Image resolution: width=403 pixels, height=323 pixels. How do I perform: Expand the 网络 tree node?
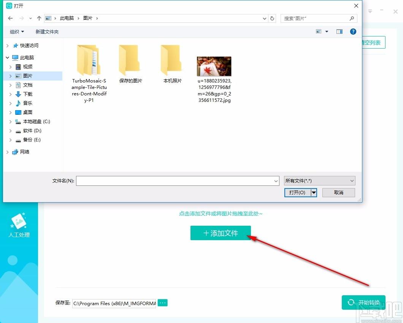pos(8,152)
